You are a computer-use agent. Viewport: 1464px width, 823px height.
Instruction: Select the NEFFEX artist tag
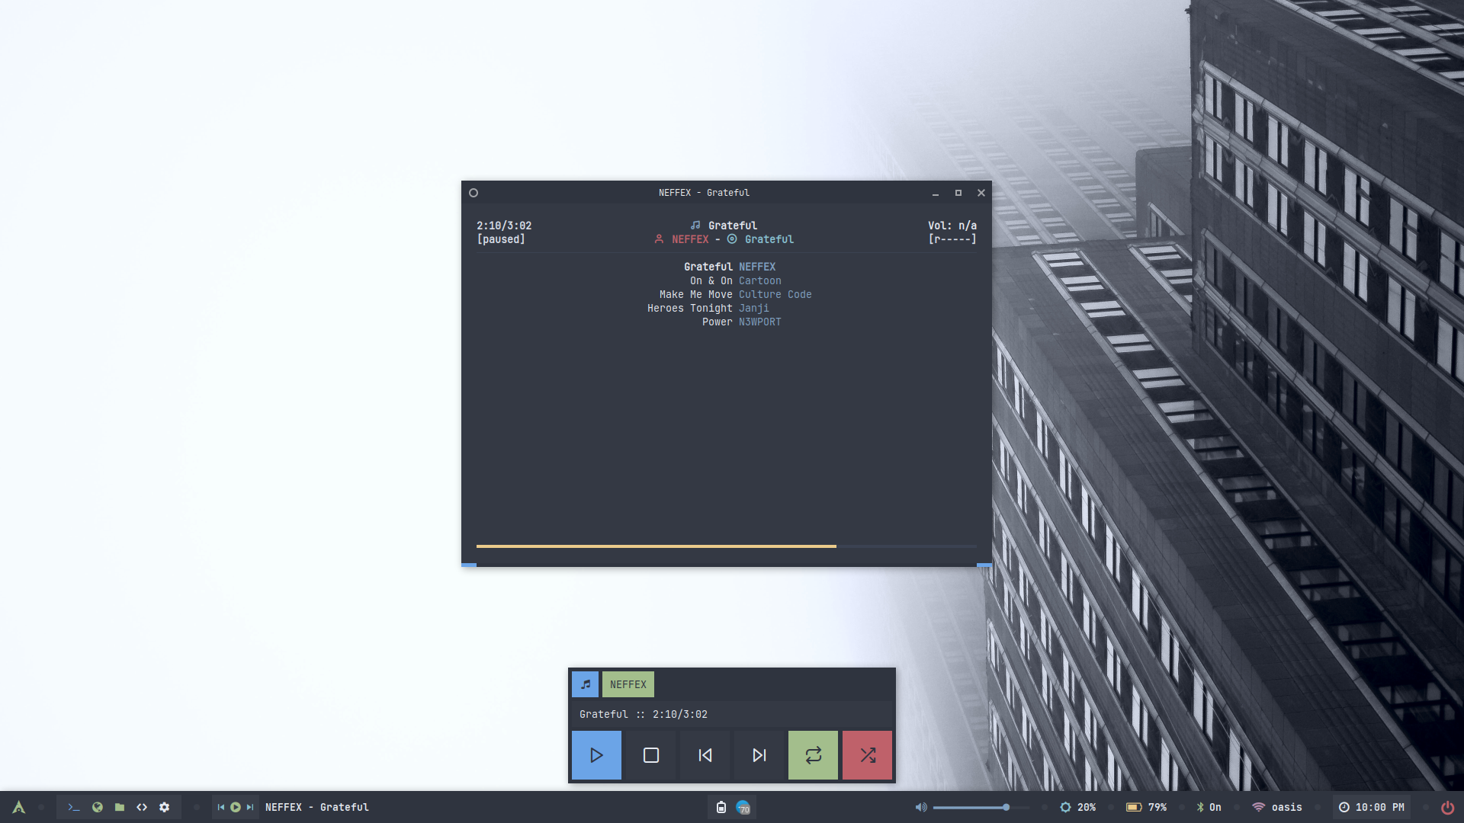pyautogui.click(x=628, y=684)
